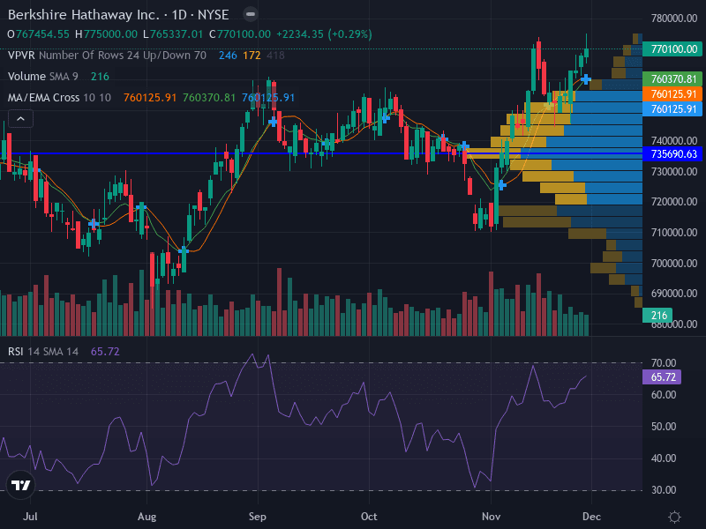This screenshot has height=529, width=706.
Task: Click the green 760370.81 price label
Action: (672, 79)
